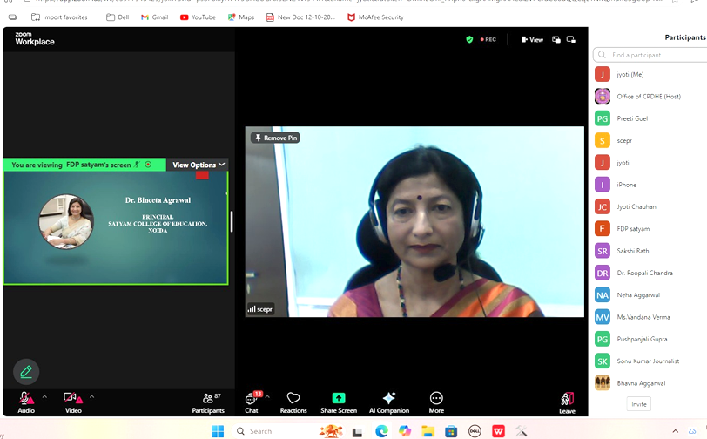Screen dimensions: 707x439
Task: Open New Doc 12-10-20 bookmark
Action: tap(300, 17)
